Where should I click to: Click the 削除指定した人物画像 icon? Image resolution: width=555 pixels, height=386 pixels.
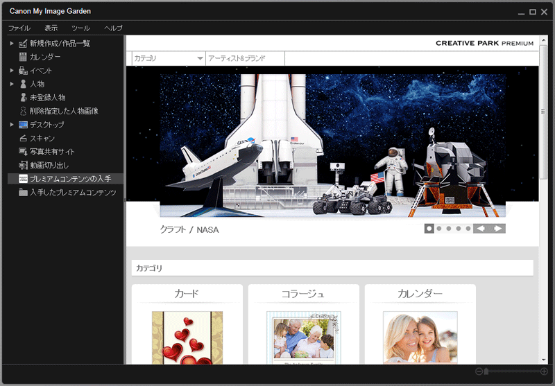tap(23, 112)
